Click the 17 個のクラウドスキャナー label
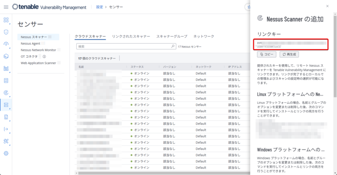337x175 pixels. 97,58
